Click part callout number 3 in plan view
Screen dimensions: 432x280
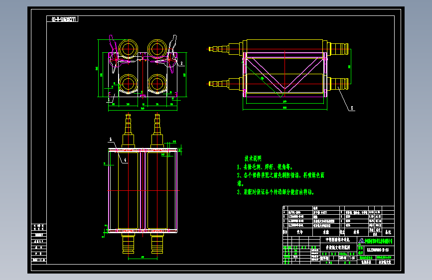pyautogui.click(x=111, y=140)
